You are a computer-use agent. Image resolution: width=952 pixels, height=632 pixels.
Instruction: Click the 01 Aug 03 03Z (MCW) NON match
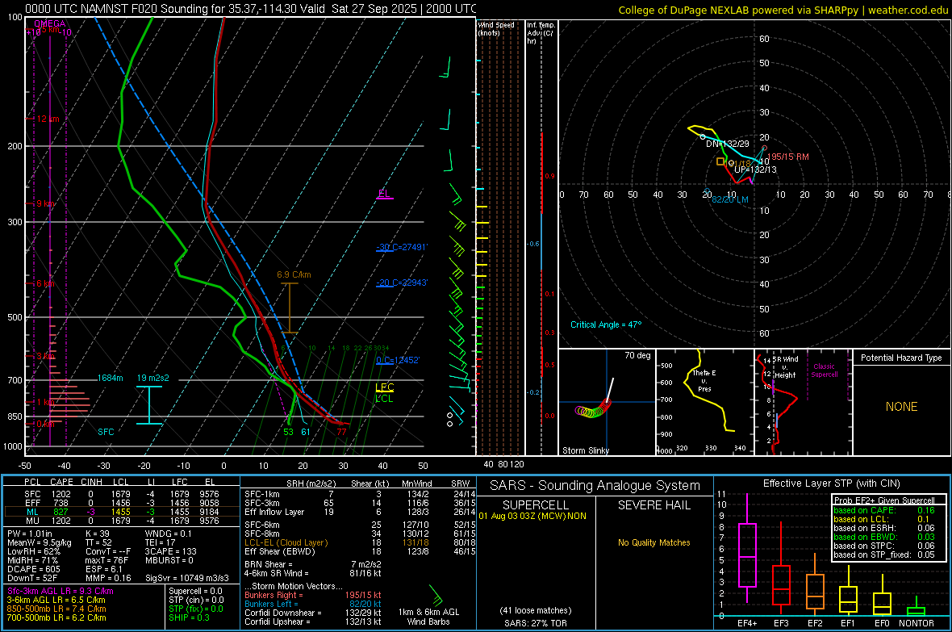point(532,516)
